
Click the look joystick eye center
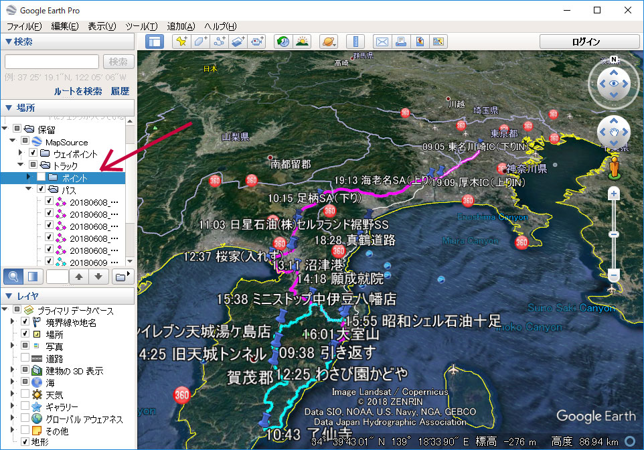(x=614, y=84)
